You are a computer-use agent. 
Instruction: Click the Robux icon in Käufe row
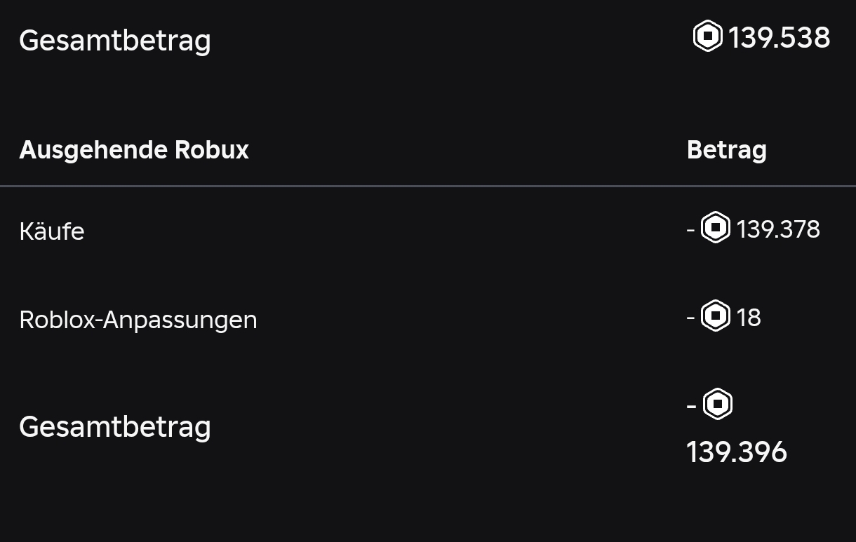click(x=716, y=228)
